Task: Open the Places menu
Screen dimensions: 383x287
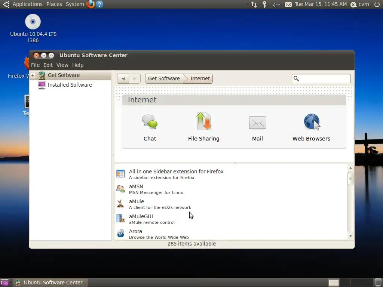Action: point(54,4)
